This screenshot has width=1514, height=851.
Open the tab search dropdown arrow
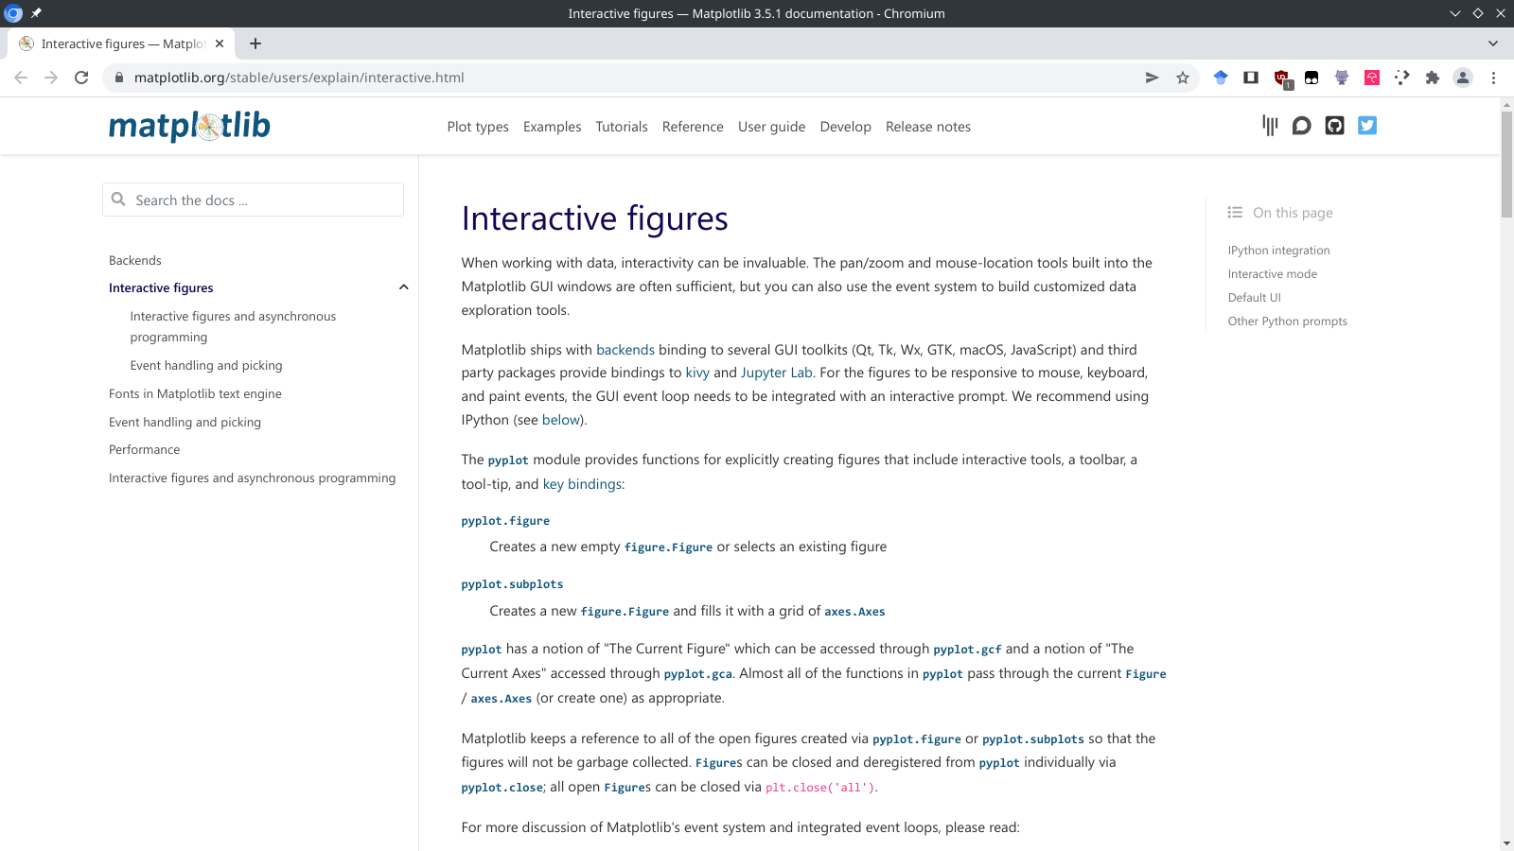[1493, 43]
